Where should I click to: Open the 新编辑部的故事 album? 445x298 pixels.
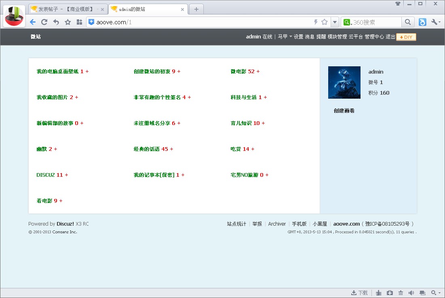55,123
